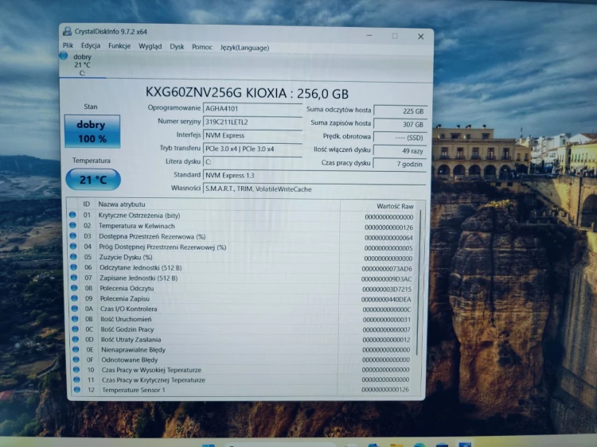Open the Język(Language) menu
This screenshot has height=447, width=597.
click(x=244, y=48)
